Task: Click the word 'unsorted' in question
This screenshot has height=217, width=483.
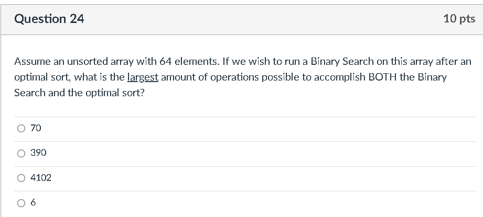Action: (x=88, y=62)
